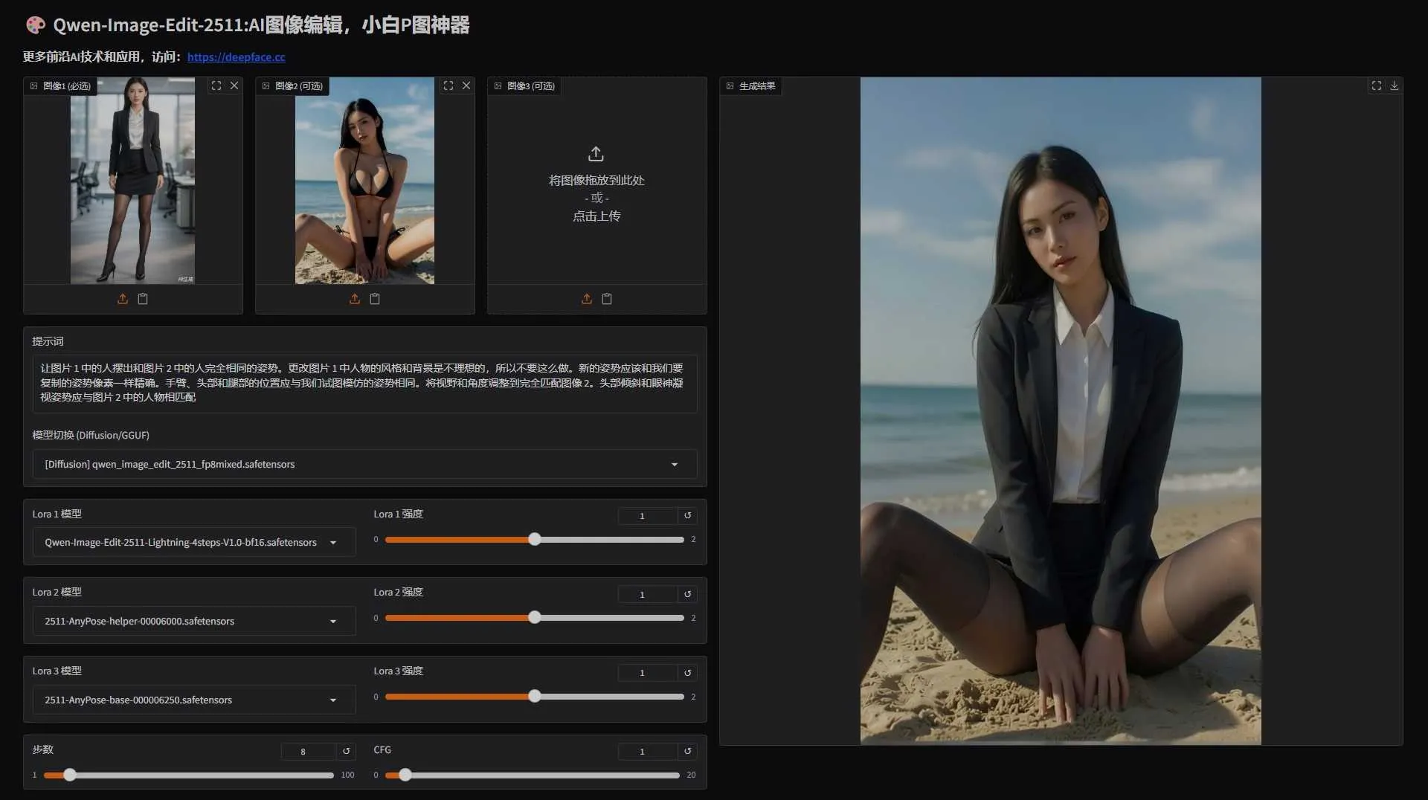Screen dimensions: 1428x800
Task: Click 点击上传 in the 图像3 panel
Action: coord(596,216)
